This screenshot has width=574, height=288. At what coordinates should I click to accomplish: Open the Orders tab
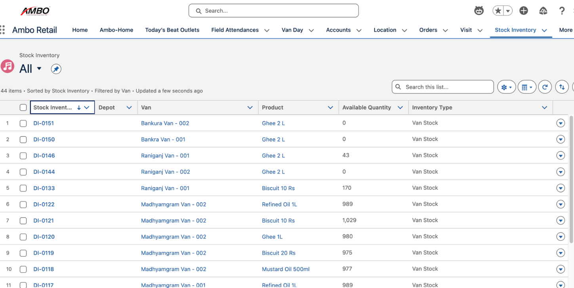point(428,30)
